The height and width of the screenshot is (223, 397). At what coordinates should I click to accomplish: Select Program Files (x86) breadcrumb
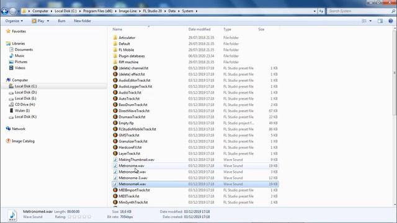coord(98,11)
